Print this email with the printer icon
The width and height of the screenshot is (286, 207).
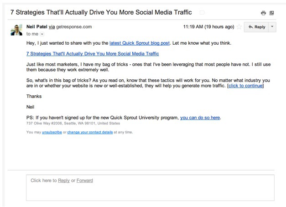pos(263,13)
